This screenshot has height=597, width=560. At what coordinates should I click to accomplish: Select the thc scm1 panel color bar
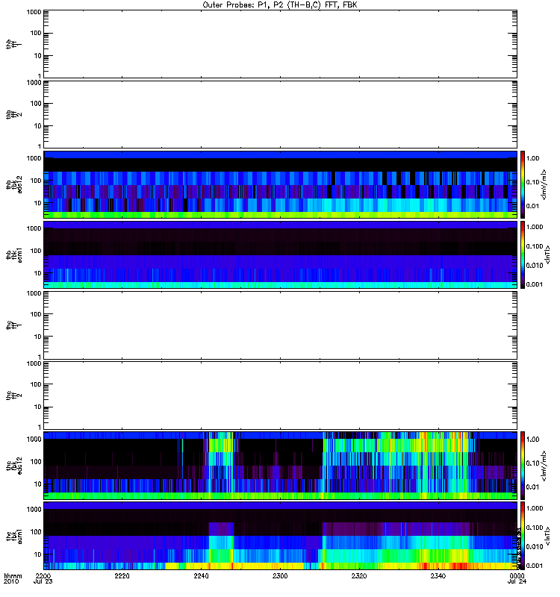pyautogui.click(x=523, y=536)
